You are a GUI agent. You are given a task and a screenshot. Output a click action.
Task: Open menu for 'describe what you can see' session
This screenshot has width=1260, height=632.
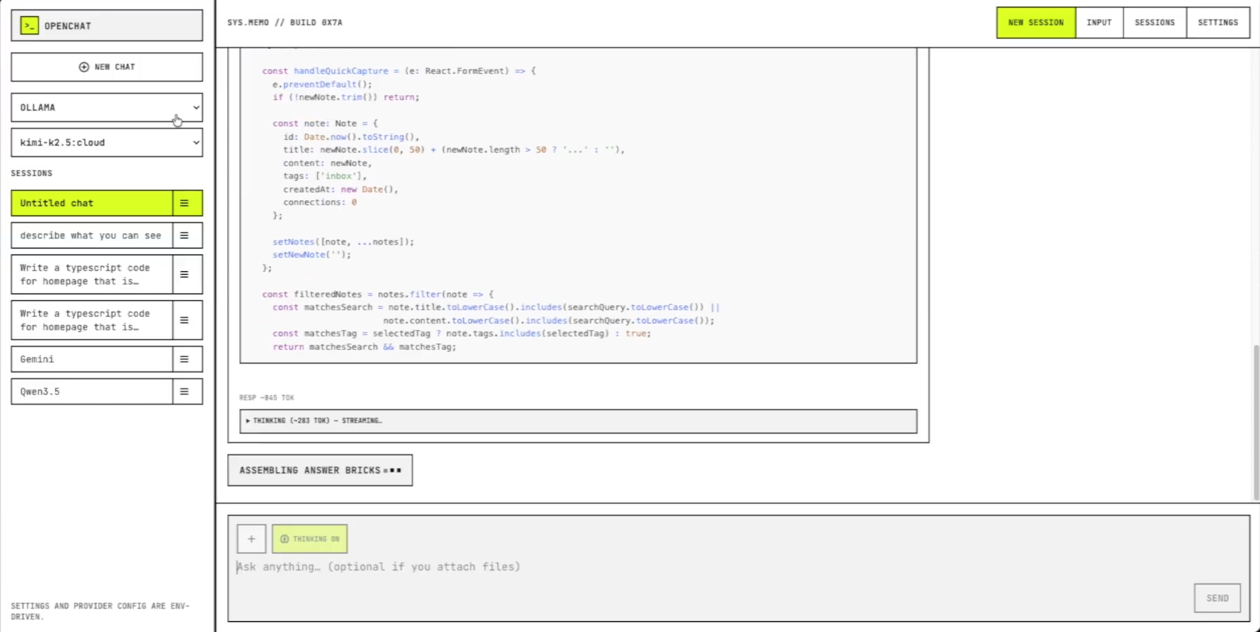pos(184,236)
